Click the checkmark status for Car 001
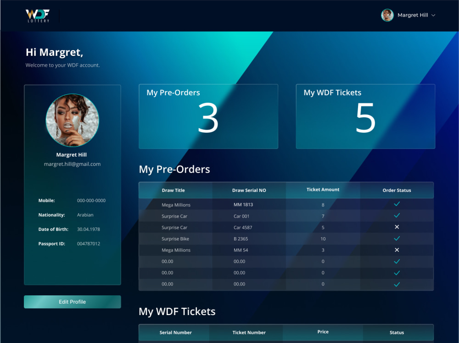Viewport: 459px width, 343px height. click(x=397, y=215)
